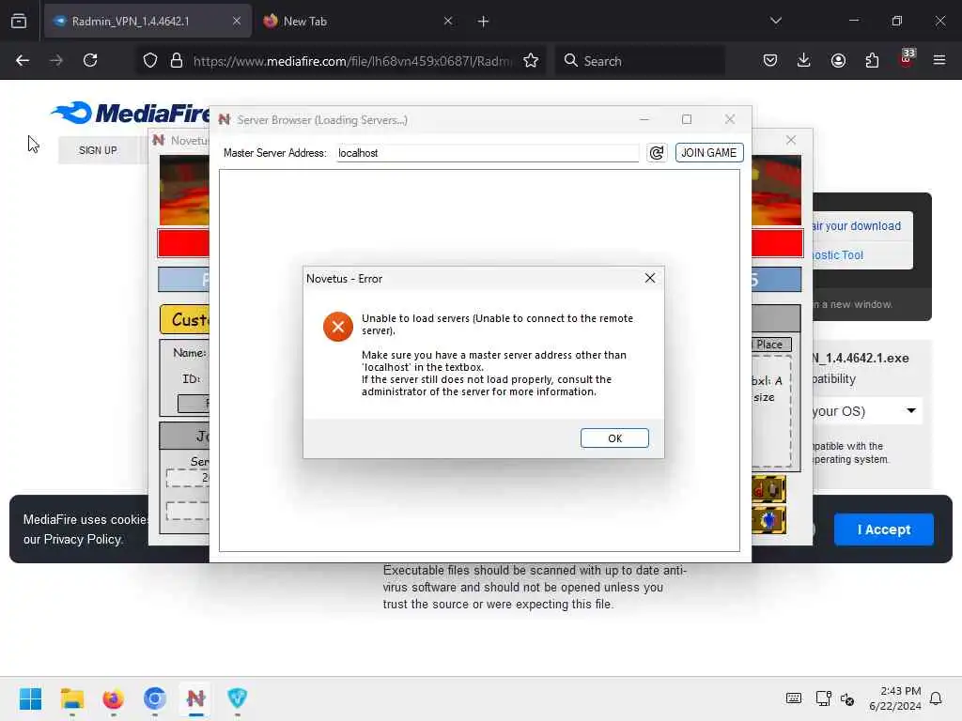Viewport: 962px width, 721px height.
Task: Select the Novetus taskbar icon
Action: 195,698
